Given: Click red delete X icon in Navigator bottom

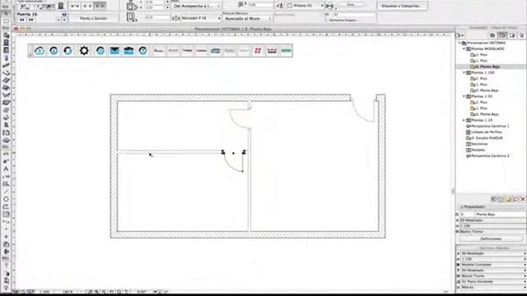Looking at the screenshot, I should 523,199.
